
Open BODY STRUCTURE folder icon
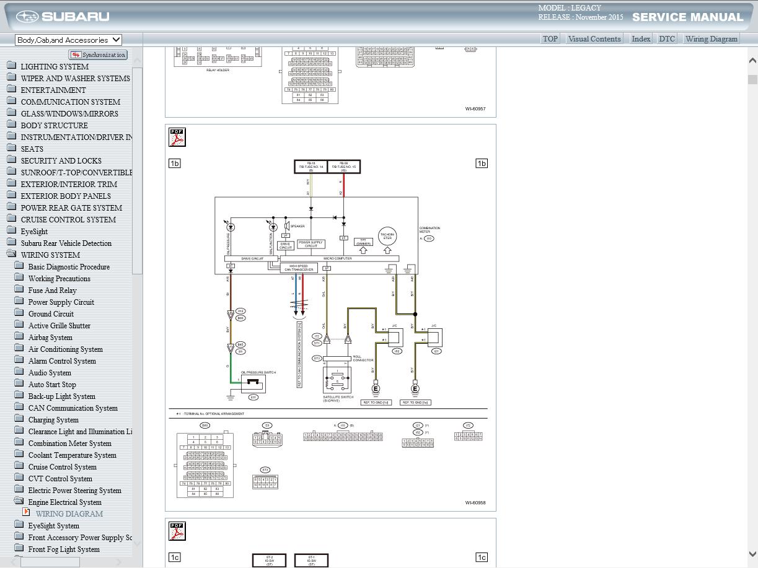12,125
